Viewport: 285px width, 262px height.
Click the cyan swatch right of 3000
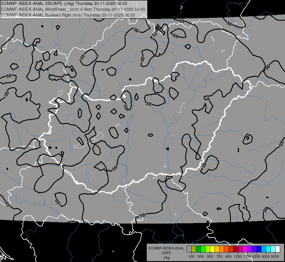click(x=268, y=249)
